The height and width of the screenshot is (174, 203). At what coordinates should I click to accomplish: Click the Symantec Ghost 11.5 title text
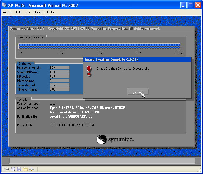27,29
